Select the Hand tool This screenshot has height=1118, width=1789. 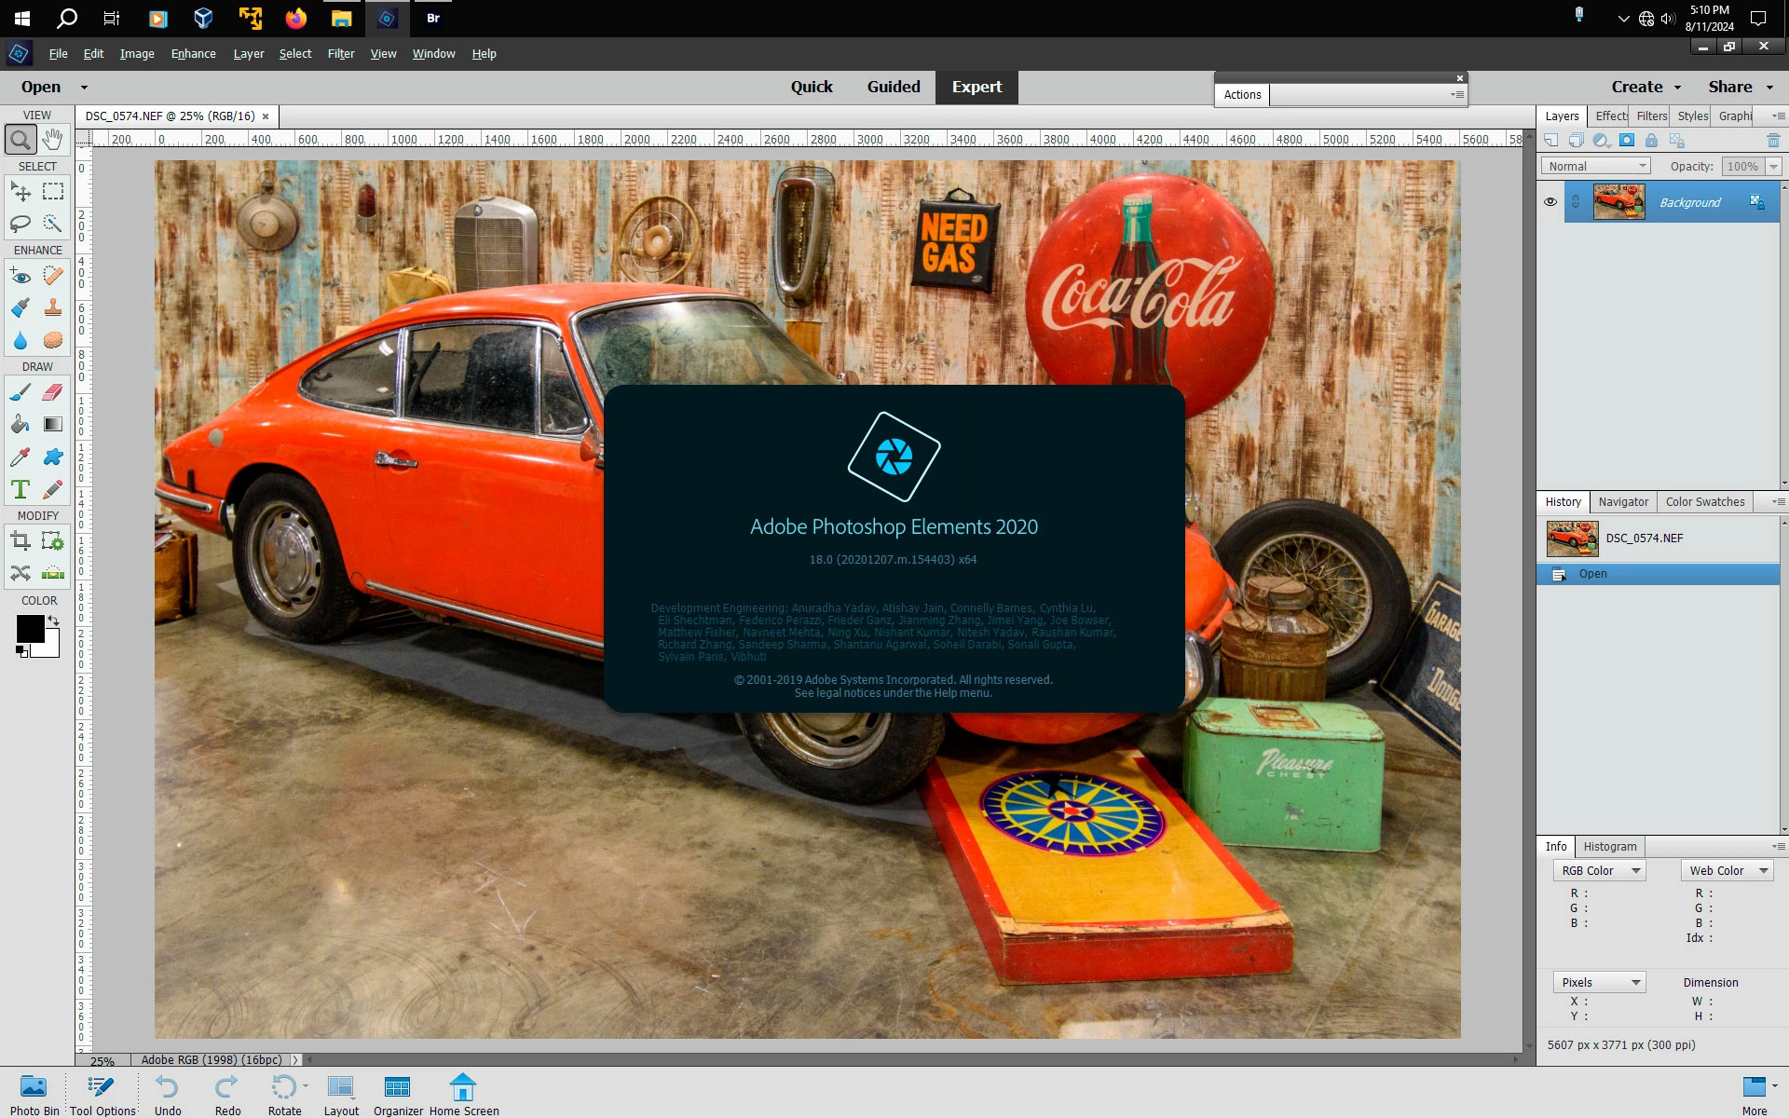coord(53,140)
